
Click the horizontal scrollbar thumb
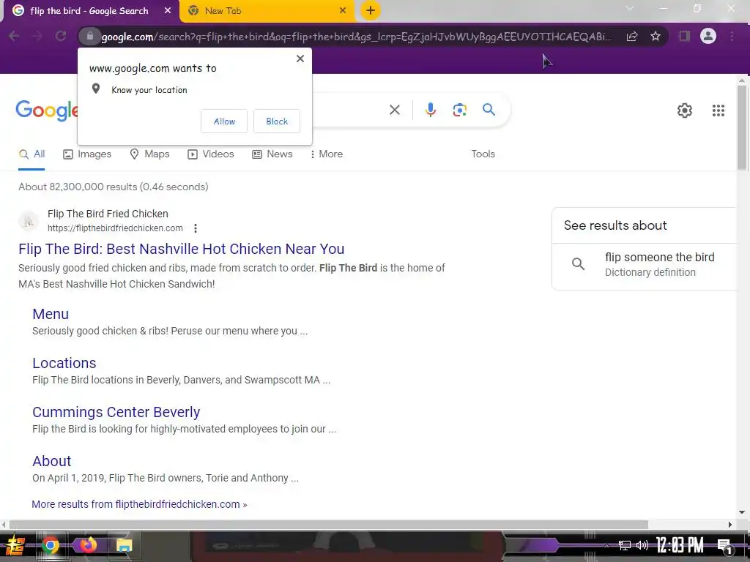tap(328, 525)
